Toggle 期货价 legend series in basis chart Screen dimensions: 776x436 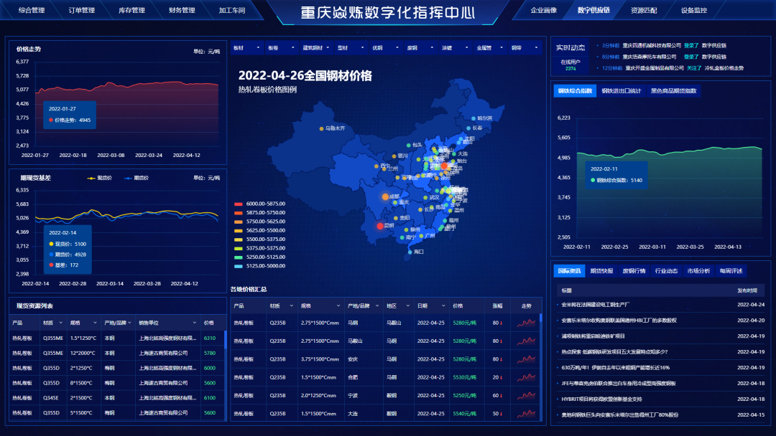coord(138,178)
